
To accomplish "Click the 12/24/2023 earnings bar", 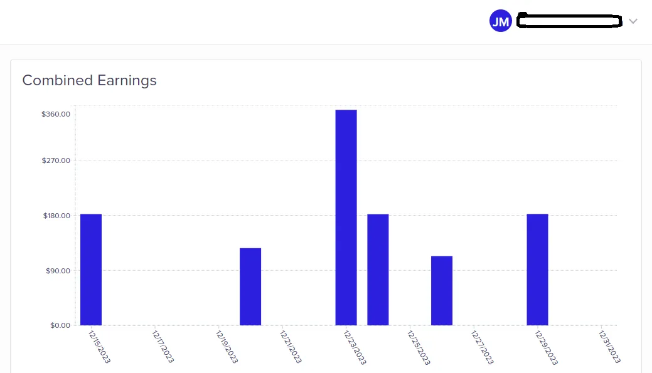I will (378, 270).
